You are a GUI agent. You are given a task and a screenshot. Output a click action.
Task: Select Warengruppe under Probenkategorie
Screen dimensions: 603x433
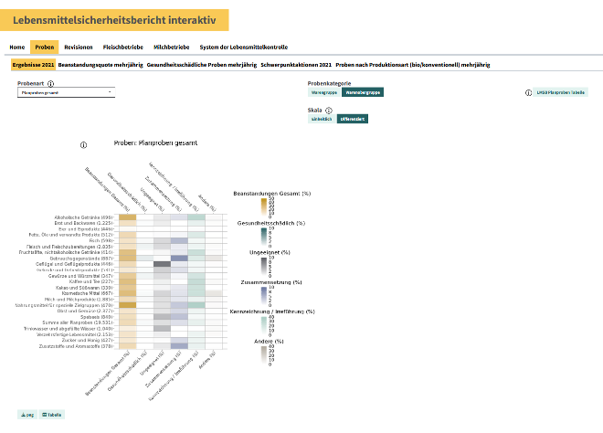(x=324, y=92)
